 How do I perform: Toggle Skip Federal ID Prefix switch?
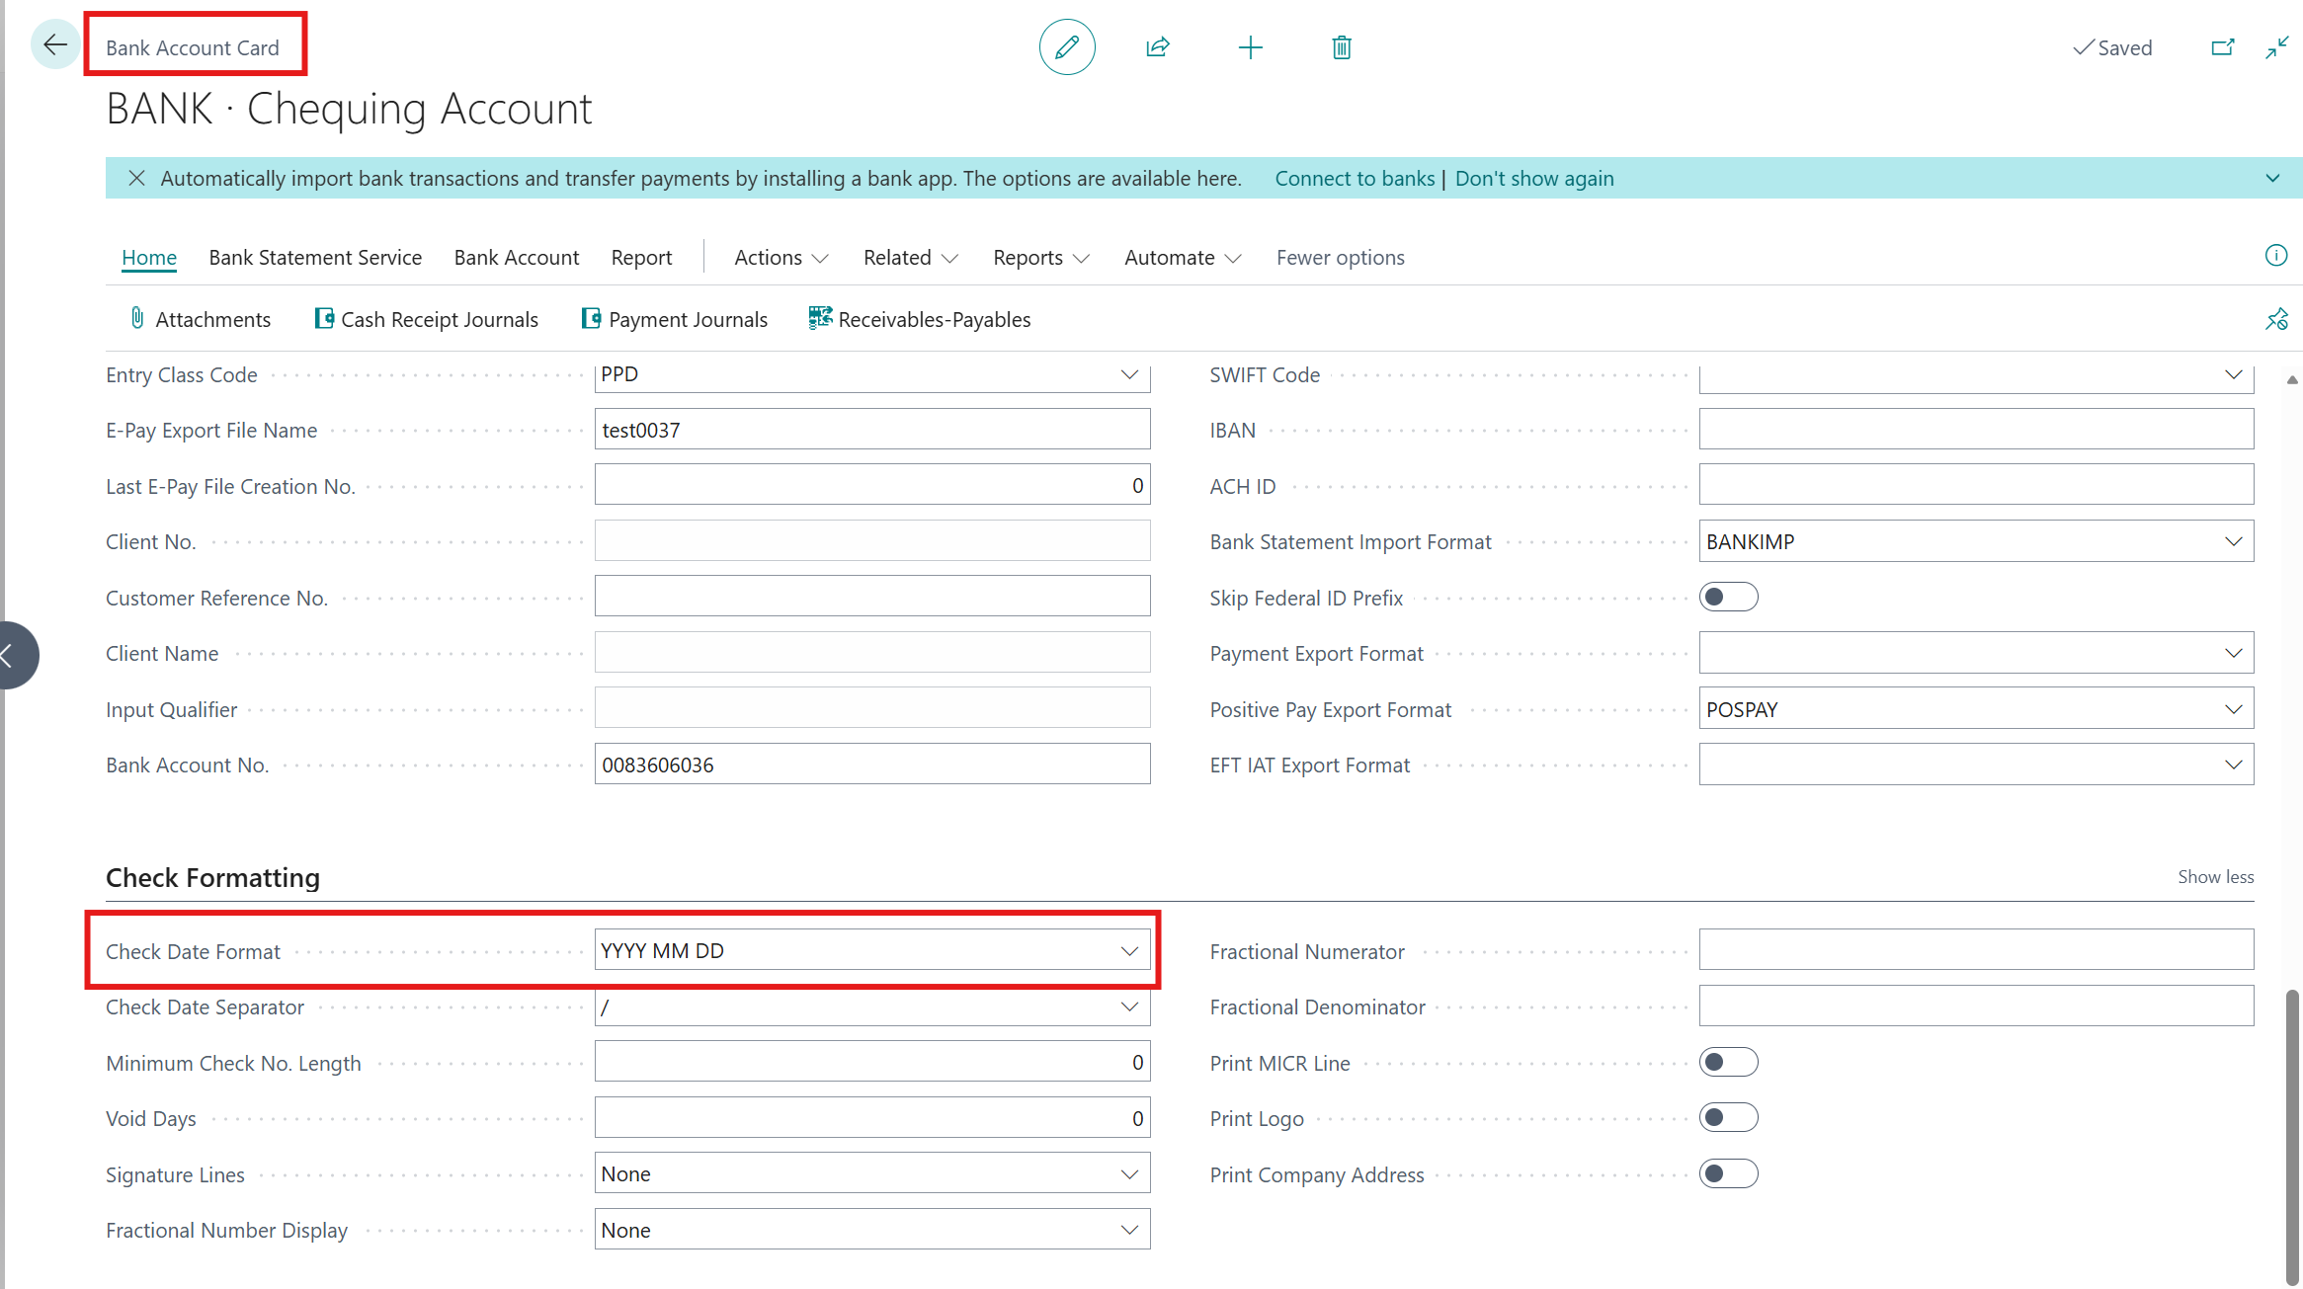tap(1728, 597)
